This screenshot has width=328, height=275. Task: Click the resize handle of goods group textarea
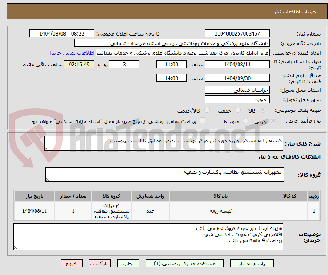[x=47, y=180]
